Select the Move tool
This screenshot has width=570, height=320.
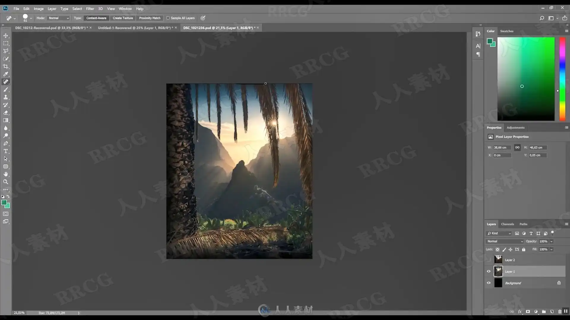6,36
